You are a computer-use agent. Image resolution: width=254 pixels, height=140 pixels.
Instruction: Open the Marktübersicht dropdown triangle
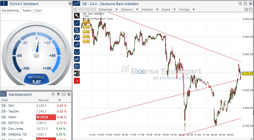[x=59, y=94]
